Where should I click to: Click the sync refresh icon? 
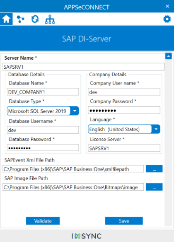35,19
